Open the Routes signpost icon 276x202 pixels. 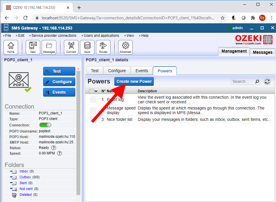pos(103,47)
